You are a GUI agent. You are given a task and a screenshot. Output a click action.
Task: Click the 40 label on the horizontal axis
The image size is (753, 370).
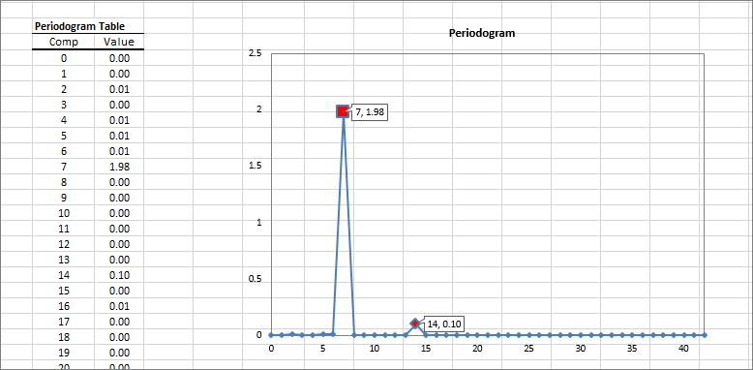pos(683,348)
